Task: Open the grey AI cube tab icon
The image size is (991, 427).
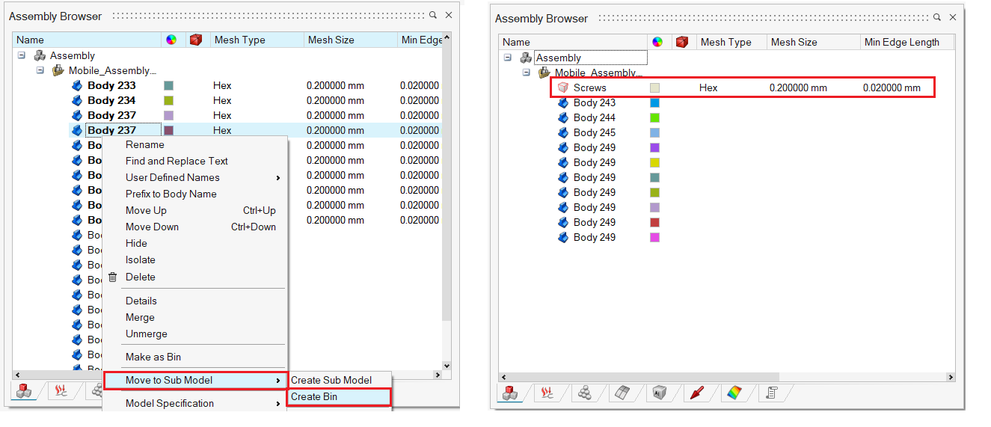Action: pyautogui.click(x=659, y=393)
